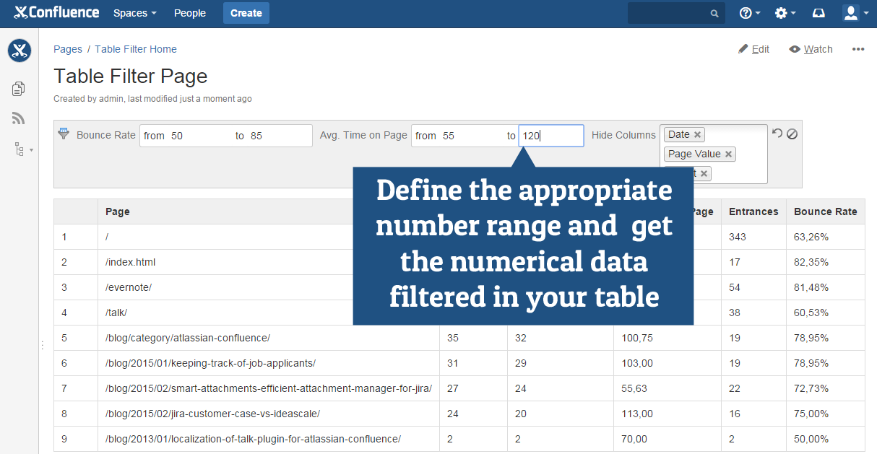Click the 100,75 time value cell
Viewport: 877px width, 454px height.
[667, 338]
